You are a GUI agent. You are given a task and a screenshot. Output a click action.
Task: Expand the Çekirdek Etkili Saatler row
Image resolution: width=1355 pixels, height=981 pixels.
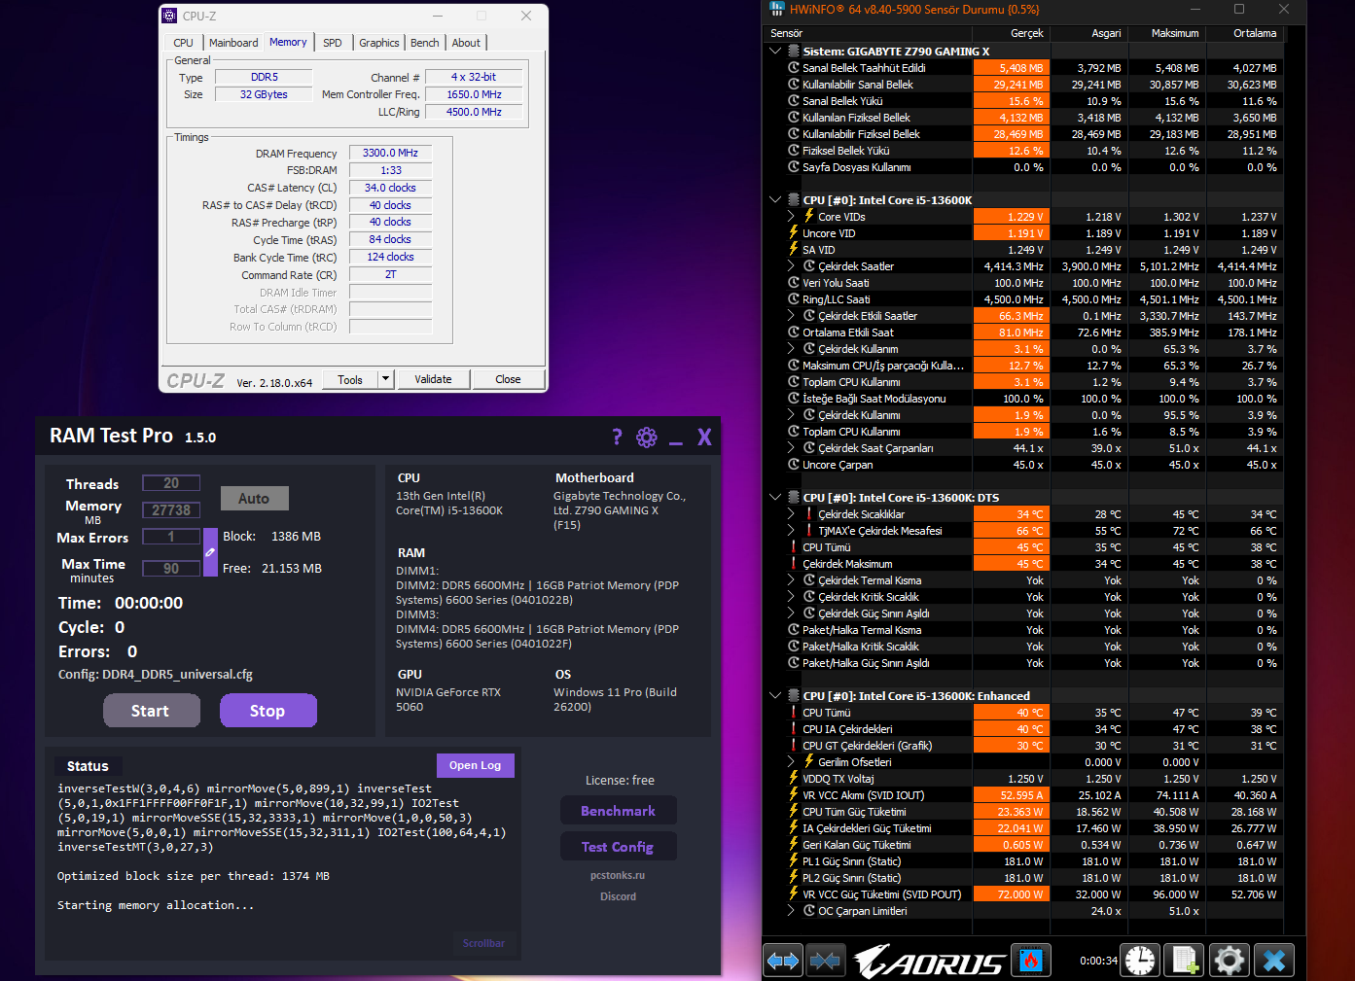(791, 316)
